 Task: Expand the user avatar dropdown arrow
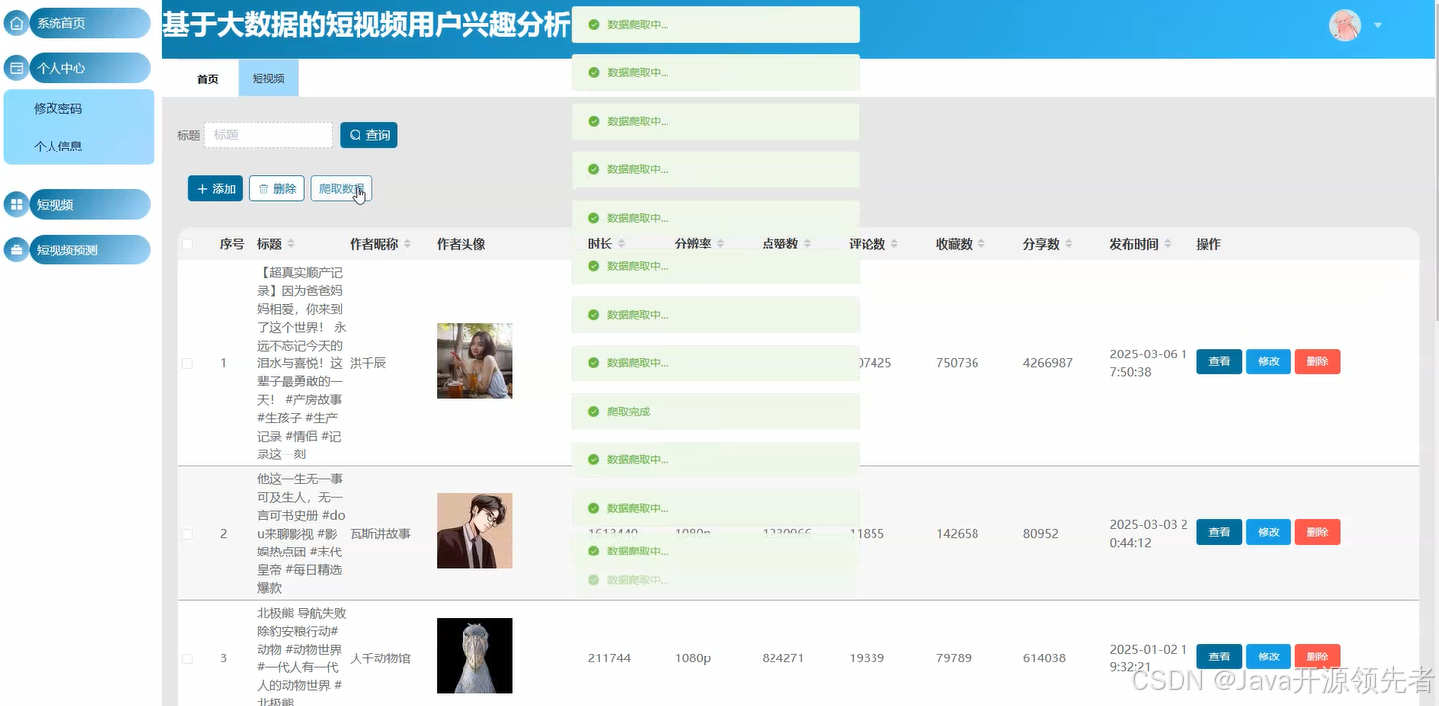point(1378,26)
